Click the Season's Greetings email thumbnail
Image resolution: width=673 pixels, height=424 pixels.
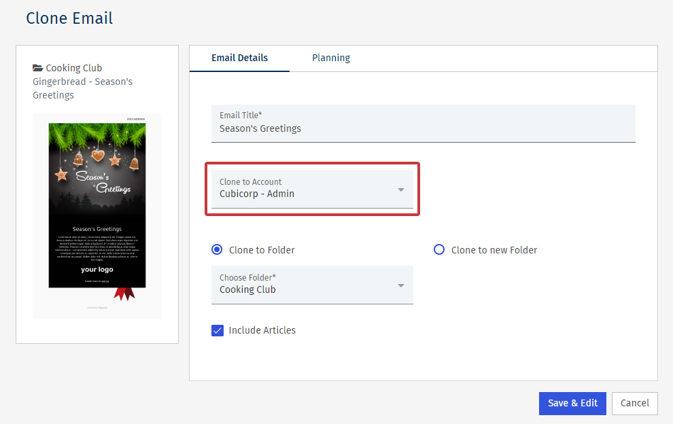97,216
